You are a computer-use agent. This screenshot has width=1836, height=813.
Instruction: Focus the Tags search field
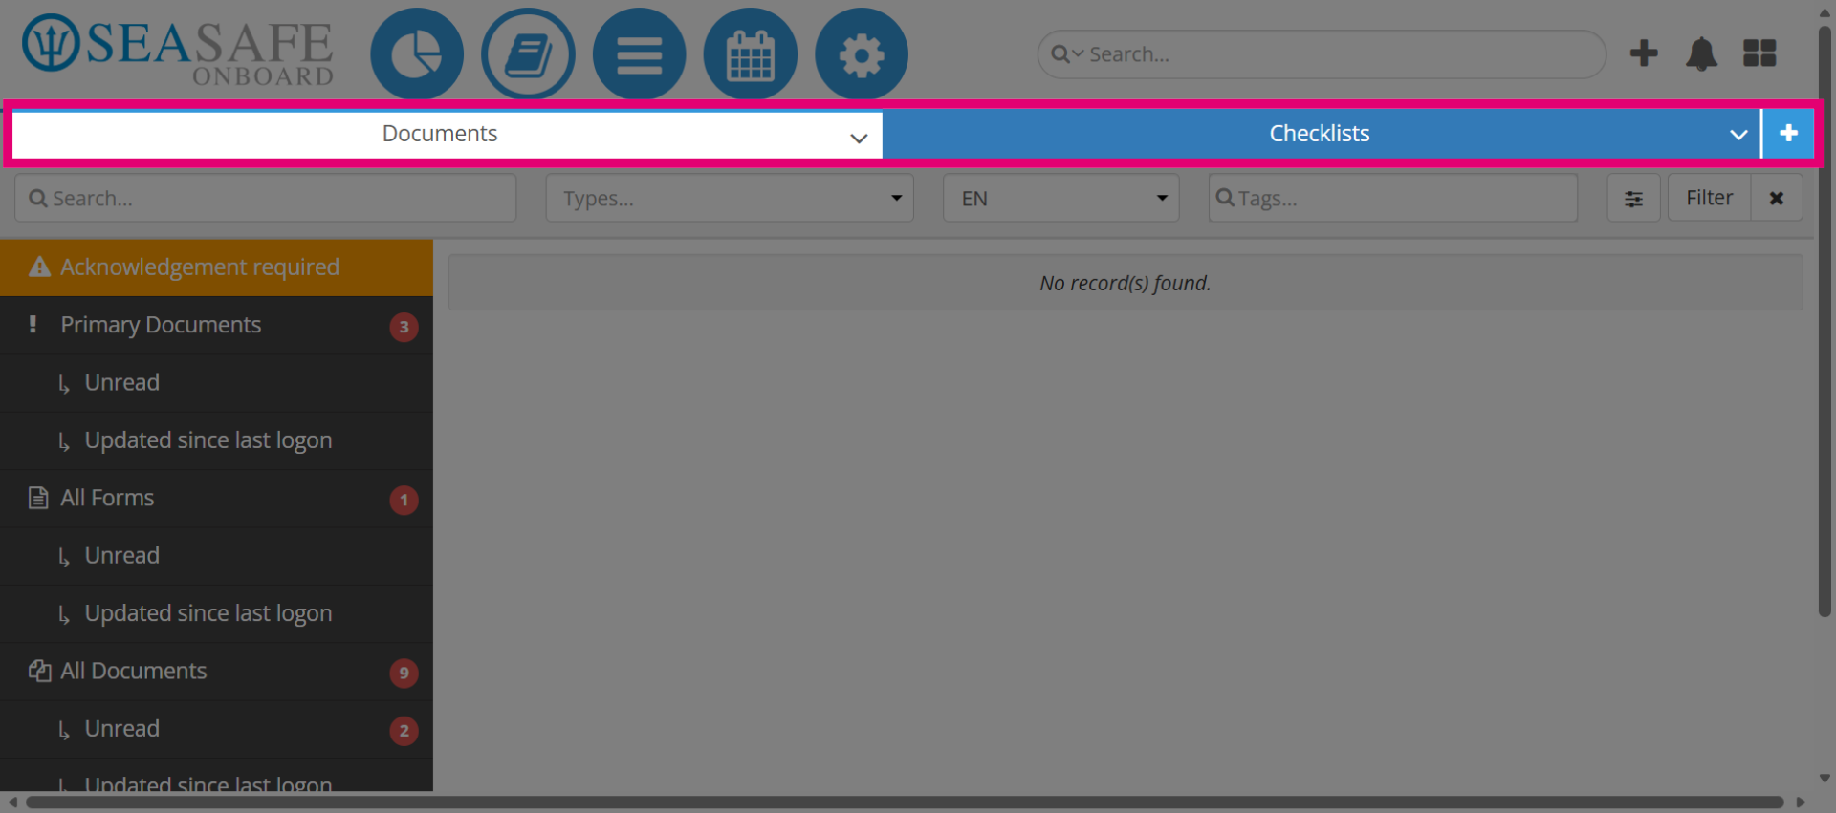[x=1393, y=198]
